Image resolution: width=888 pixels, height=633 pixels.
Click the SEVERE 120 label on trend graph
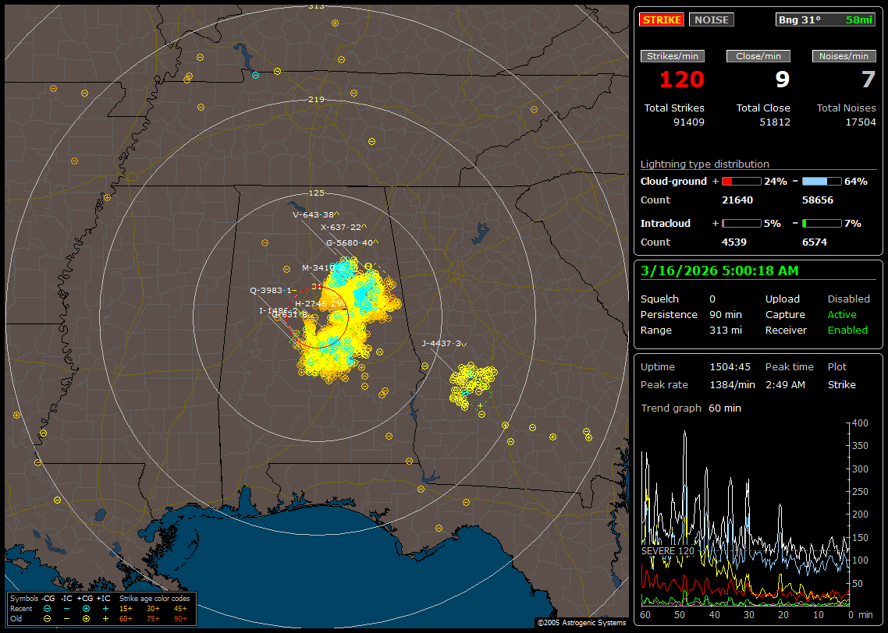(x=667, y=550)
